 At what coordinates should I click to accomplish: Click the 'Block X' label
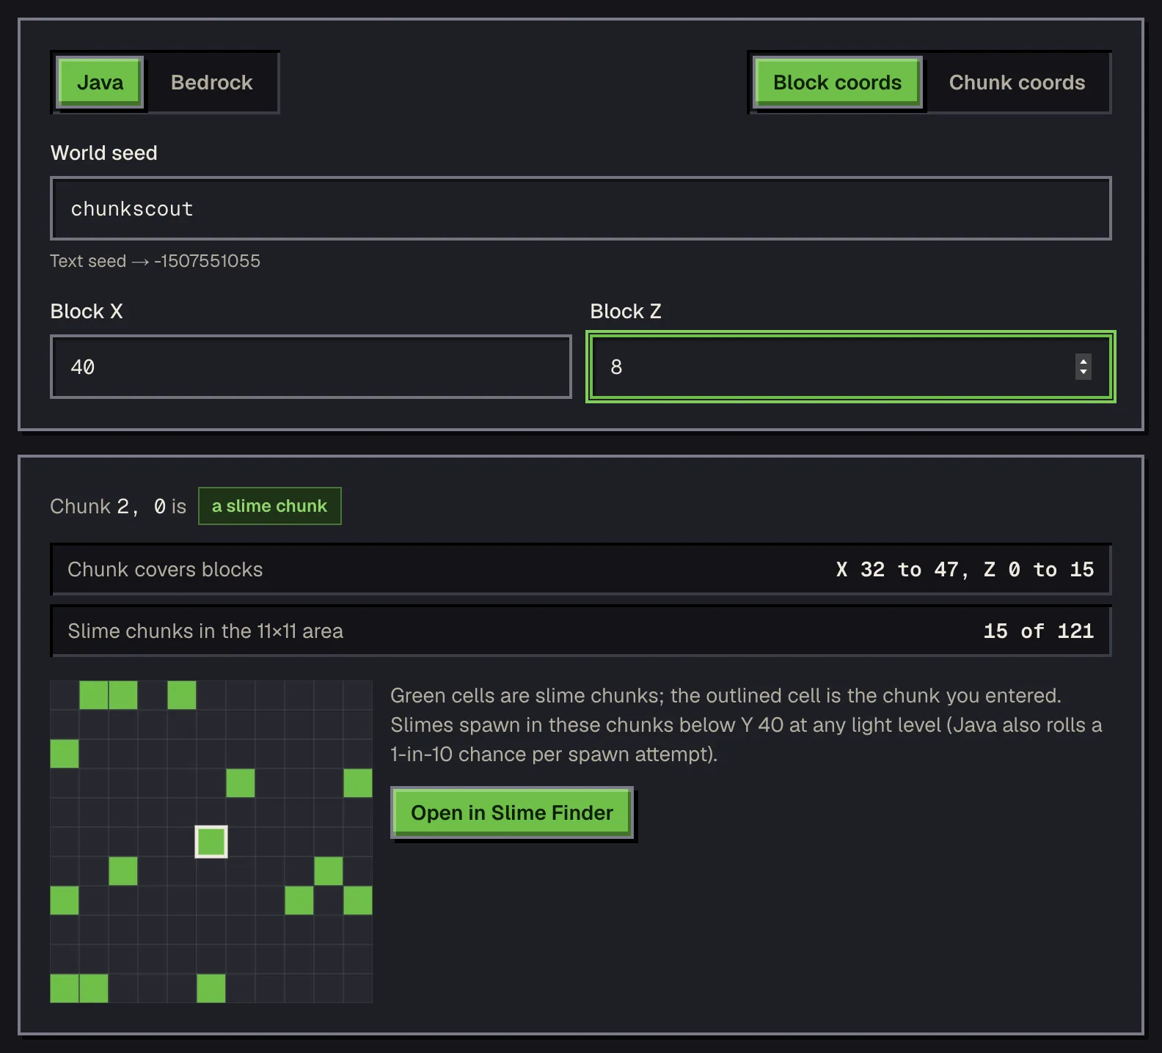86,311
